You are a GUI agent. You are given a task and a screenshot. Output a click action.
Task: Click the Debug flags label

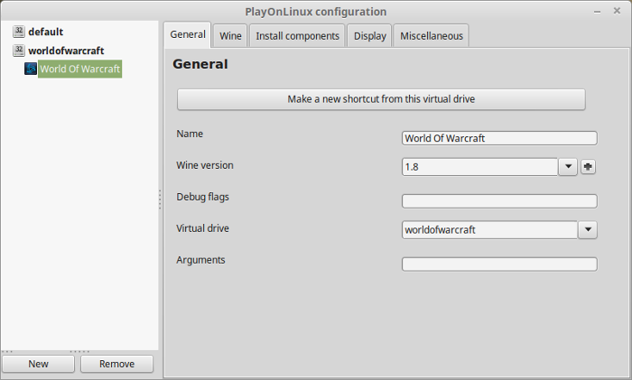(x=202, y=197)
